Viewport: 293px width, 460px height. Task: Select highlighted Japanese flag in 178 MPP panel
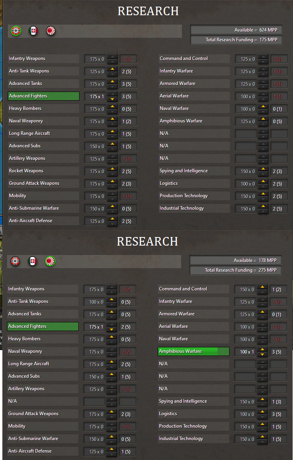[x=50, y=261]
